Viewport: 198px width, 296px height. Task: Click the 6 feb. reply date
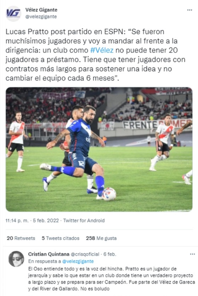point(110,254)
